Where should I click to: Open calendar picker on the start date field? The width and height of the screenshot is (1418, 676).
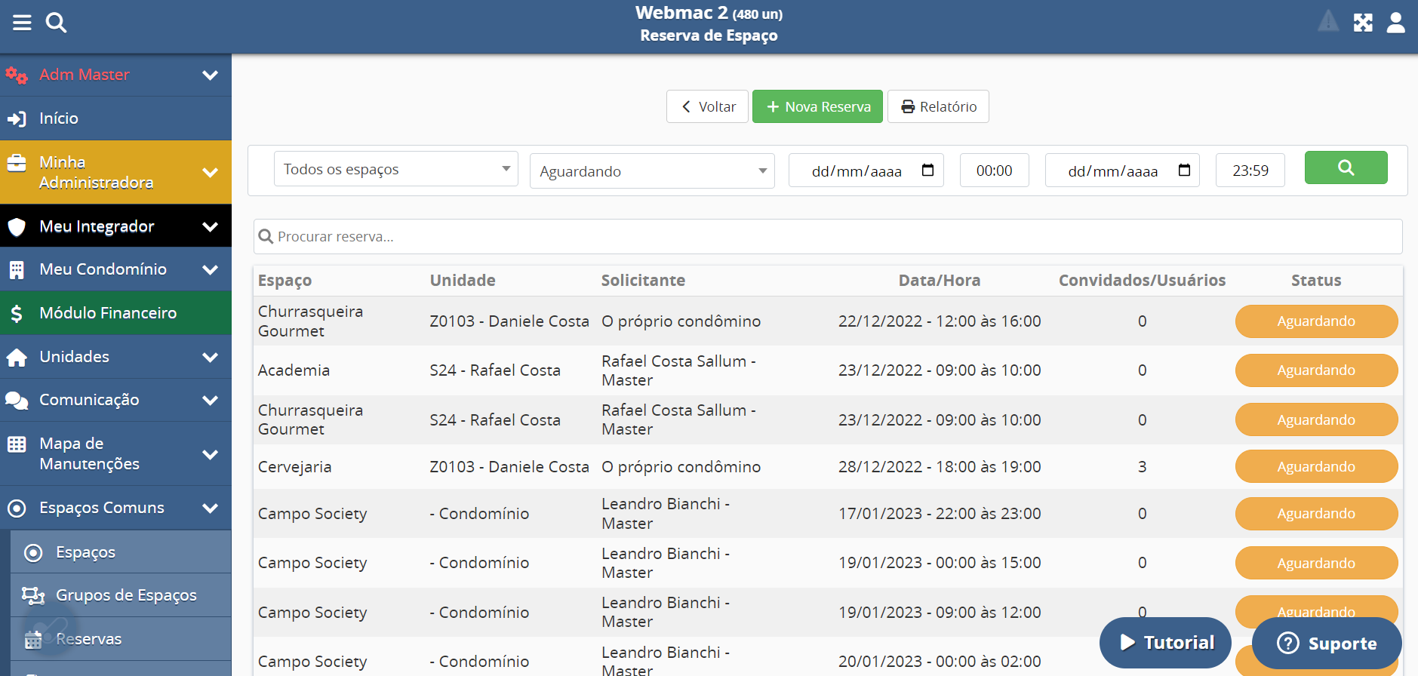[x=927, y=171]
